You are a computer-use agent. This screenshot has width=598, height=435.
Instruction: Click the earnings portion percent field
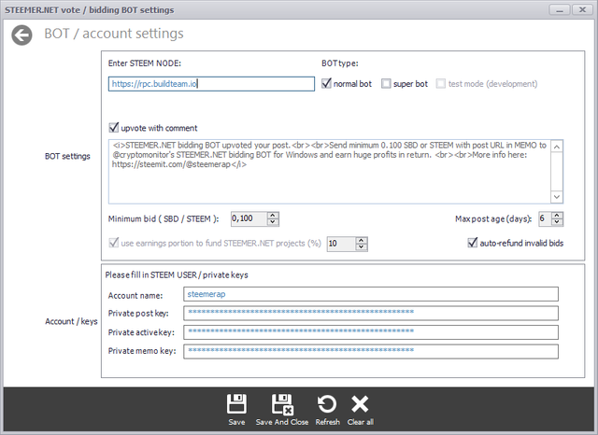tap(341, 244)
